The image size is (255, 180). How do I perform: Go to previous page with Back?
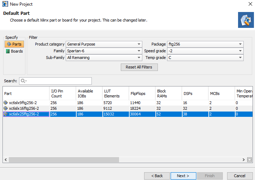coord(157,176)
